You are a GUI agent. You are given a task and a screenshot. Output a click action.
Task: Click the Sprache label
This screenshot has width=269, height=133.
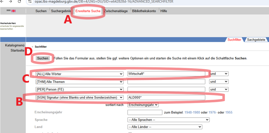pos(41,120)
